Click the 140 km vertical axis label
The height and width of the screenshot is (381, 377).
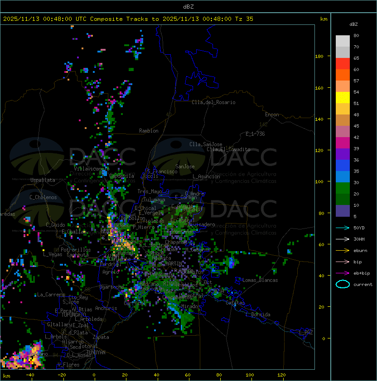click(319, 119)
